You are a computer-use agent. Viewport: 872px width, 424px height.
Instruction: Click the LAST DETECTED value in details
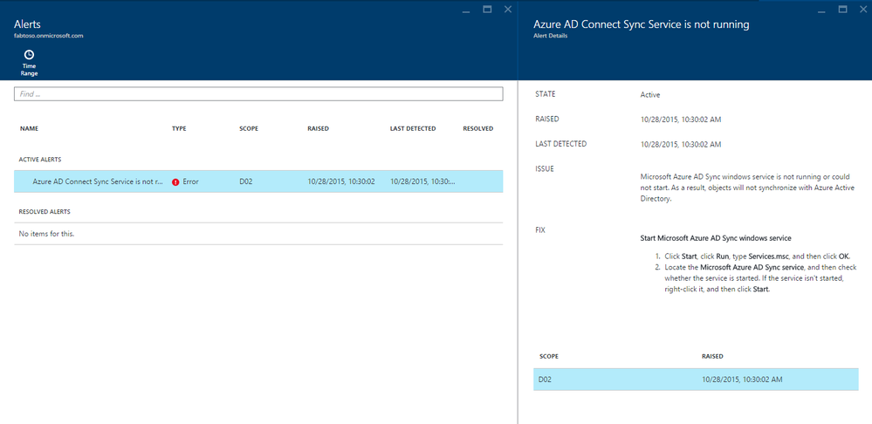click(681, 145)
